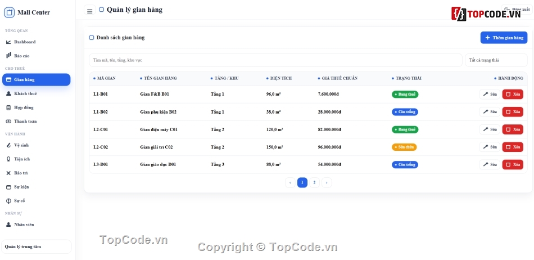Screen dimensions: 534x260
Task: Click the cell Gian F&B B01
Action: [x=155, y=95]
